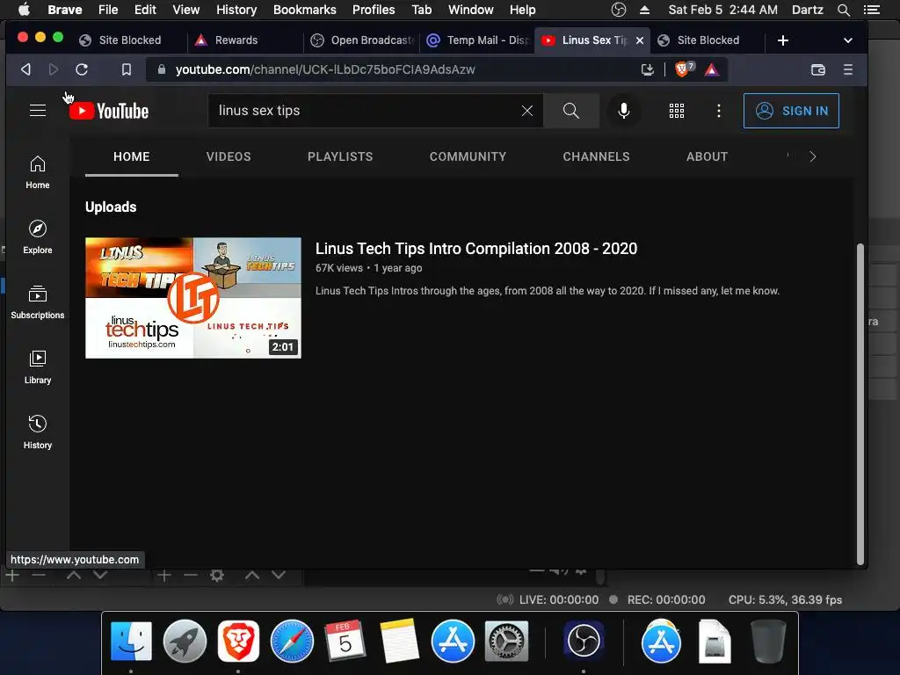
Task: Open Safari from the Dock
Action: coord(292,641)
